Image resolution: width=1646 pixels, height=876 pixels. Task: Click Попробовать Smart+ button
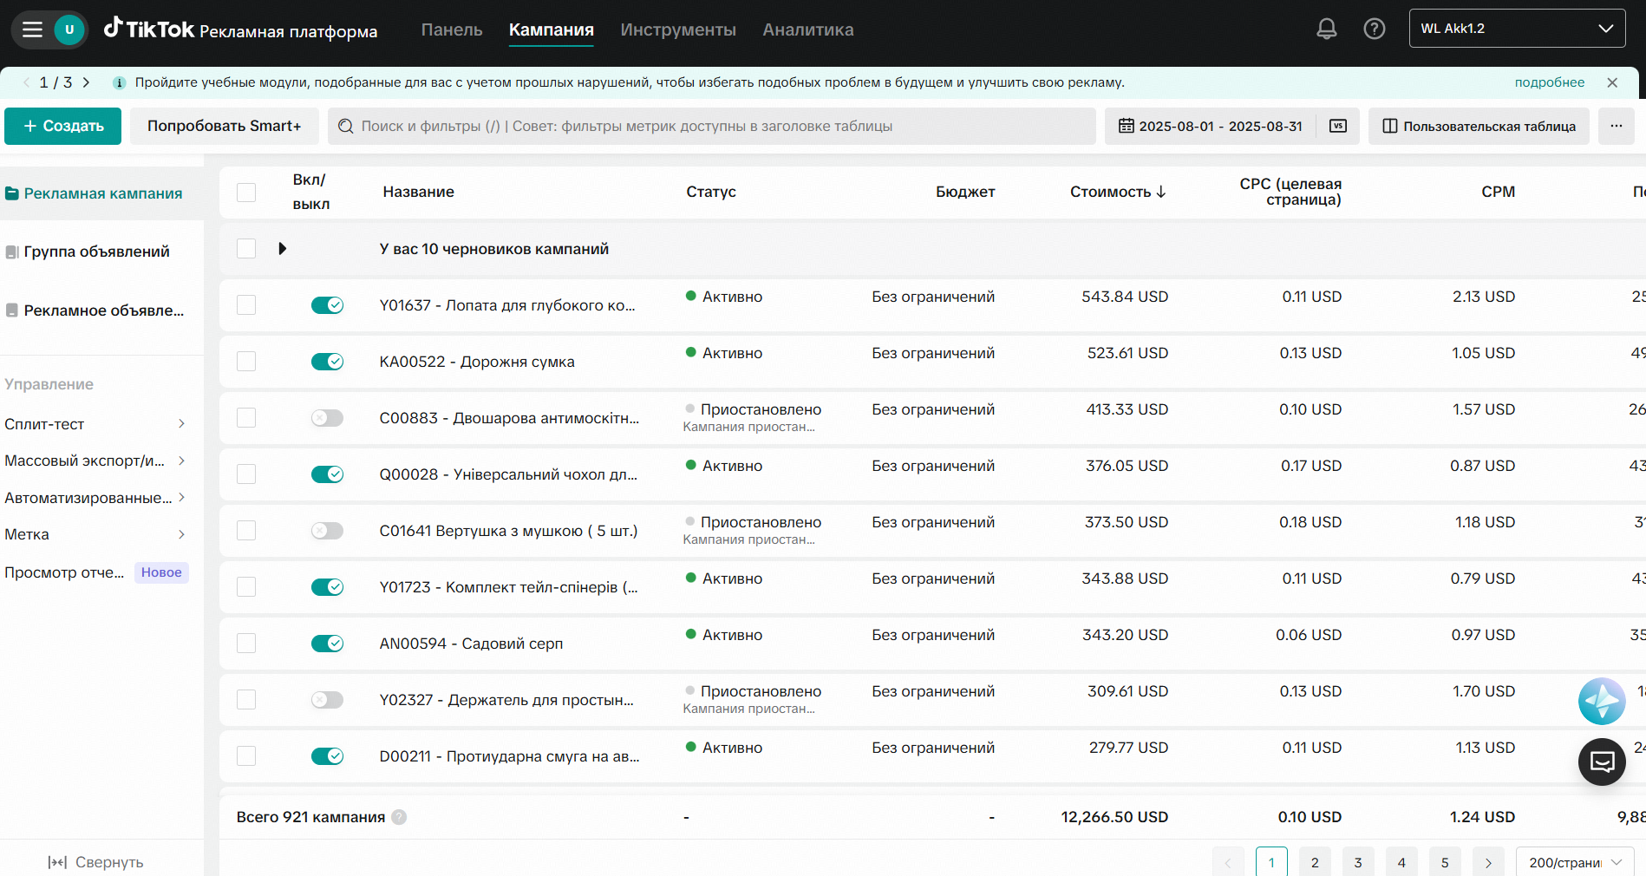click(225, 126)
